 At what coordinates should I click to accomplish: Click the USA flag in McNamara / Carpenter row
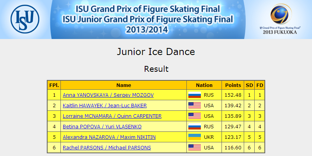coord(194,116)
